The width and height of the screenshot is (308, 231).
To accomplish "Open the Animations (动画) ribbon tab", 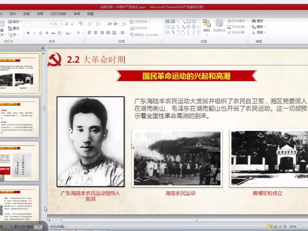I will 40,14.
